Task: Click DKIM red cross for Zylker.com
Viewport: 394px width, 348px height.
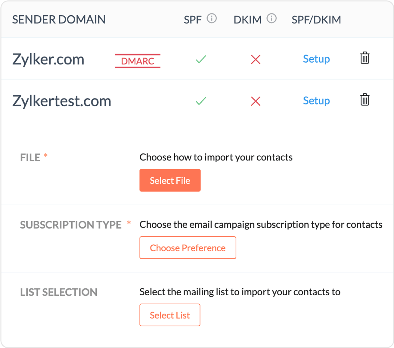Action: pyautogui.click(x=256, y=60)
